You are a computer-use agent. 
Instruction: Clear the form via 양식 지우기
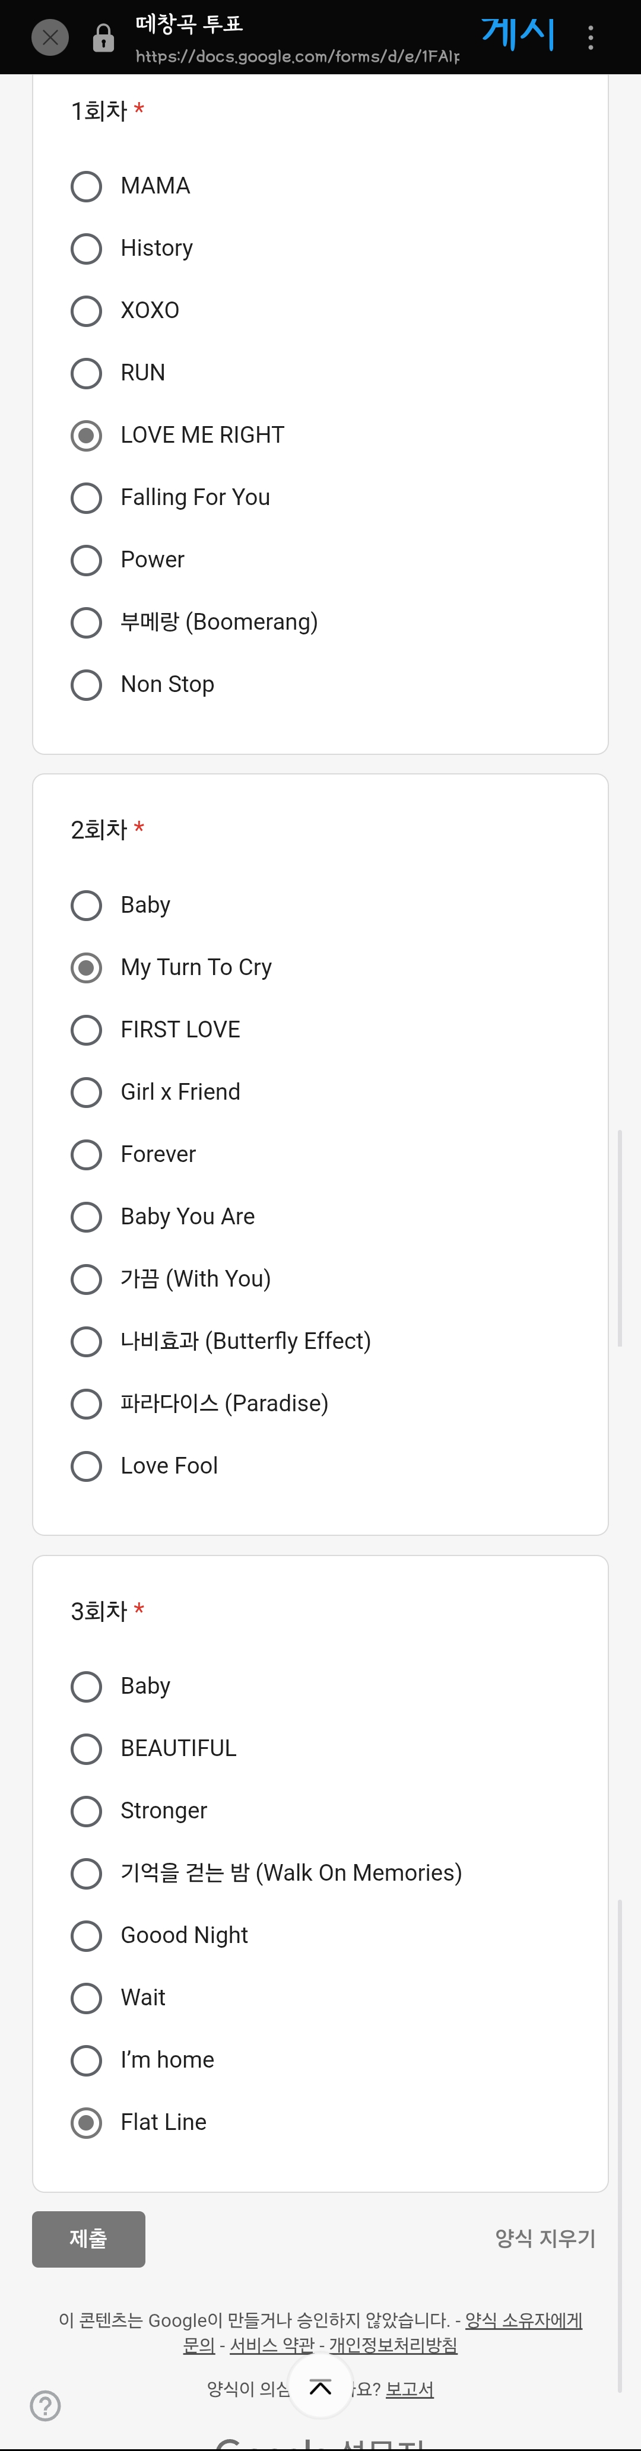(545, 2239)
